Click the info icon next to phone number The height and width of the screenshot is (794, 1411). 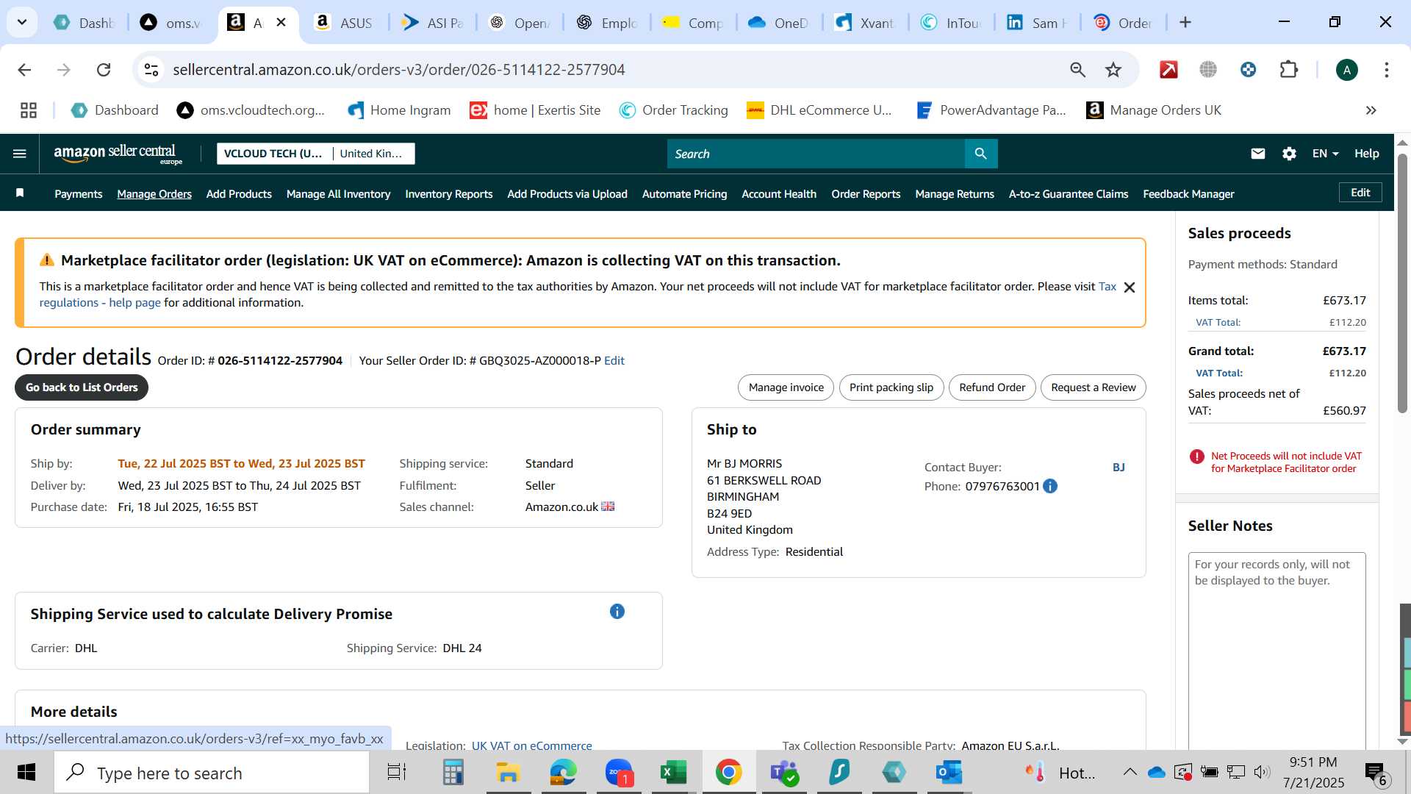[1050, 486]
